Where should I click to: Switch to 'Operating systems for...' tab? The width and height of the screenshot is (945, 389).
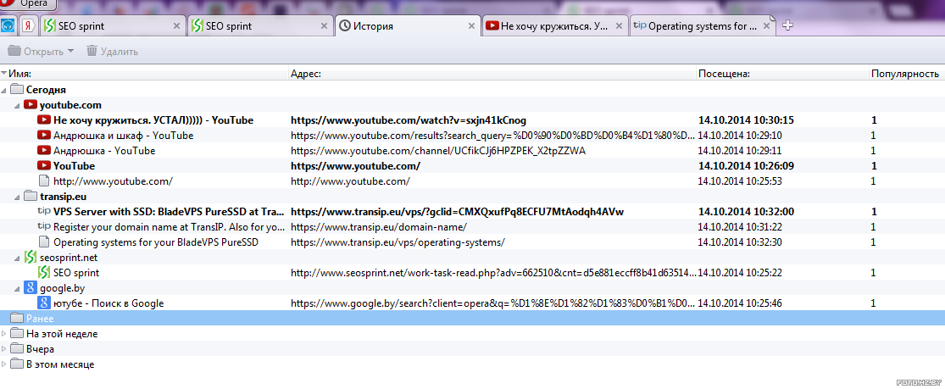[x=702, y=26]
